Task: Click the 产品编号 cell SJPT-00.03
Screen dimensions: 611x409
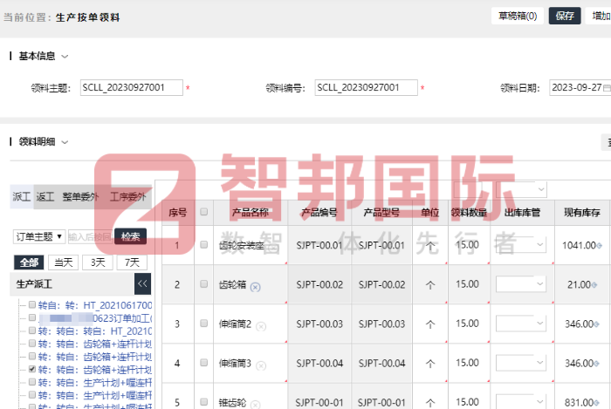Action: pos(319,324)
